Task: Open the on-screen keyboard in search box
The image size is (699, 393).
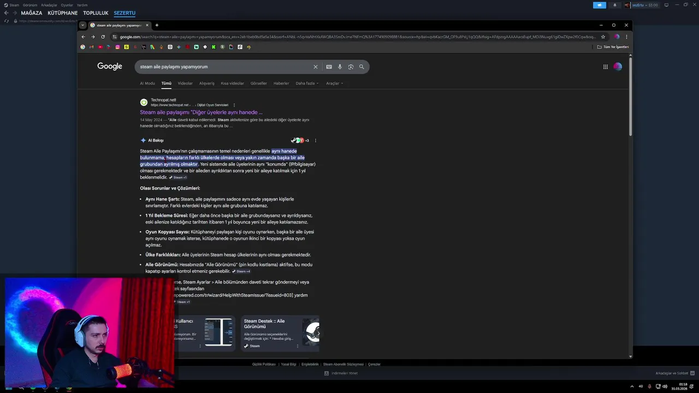Action: tap(329, 67)
